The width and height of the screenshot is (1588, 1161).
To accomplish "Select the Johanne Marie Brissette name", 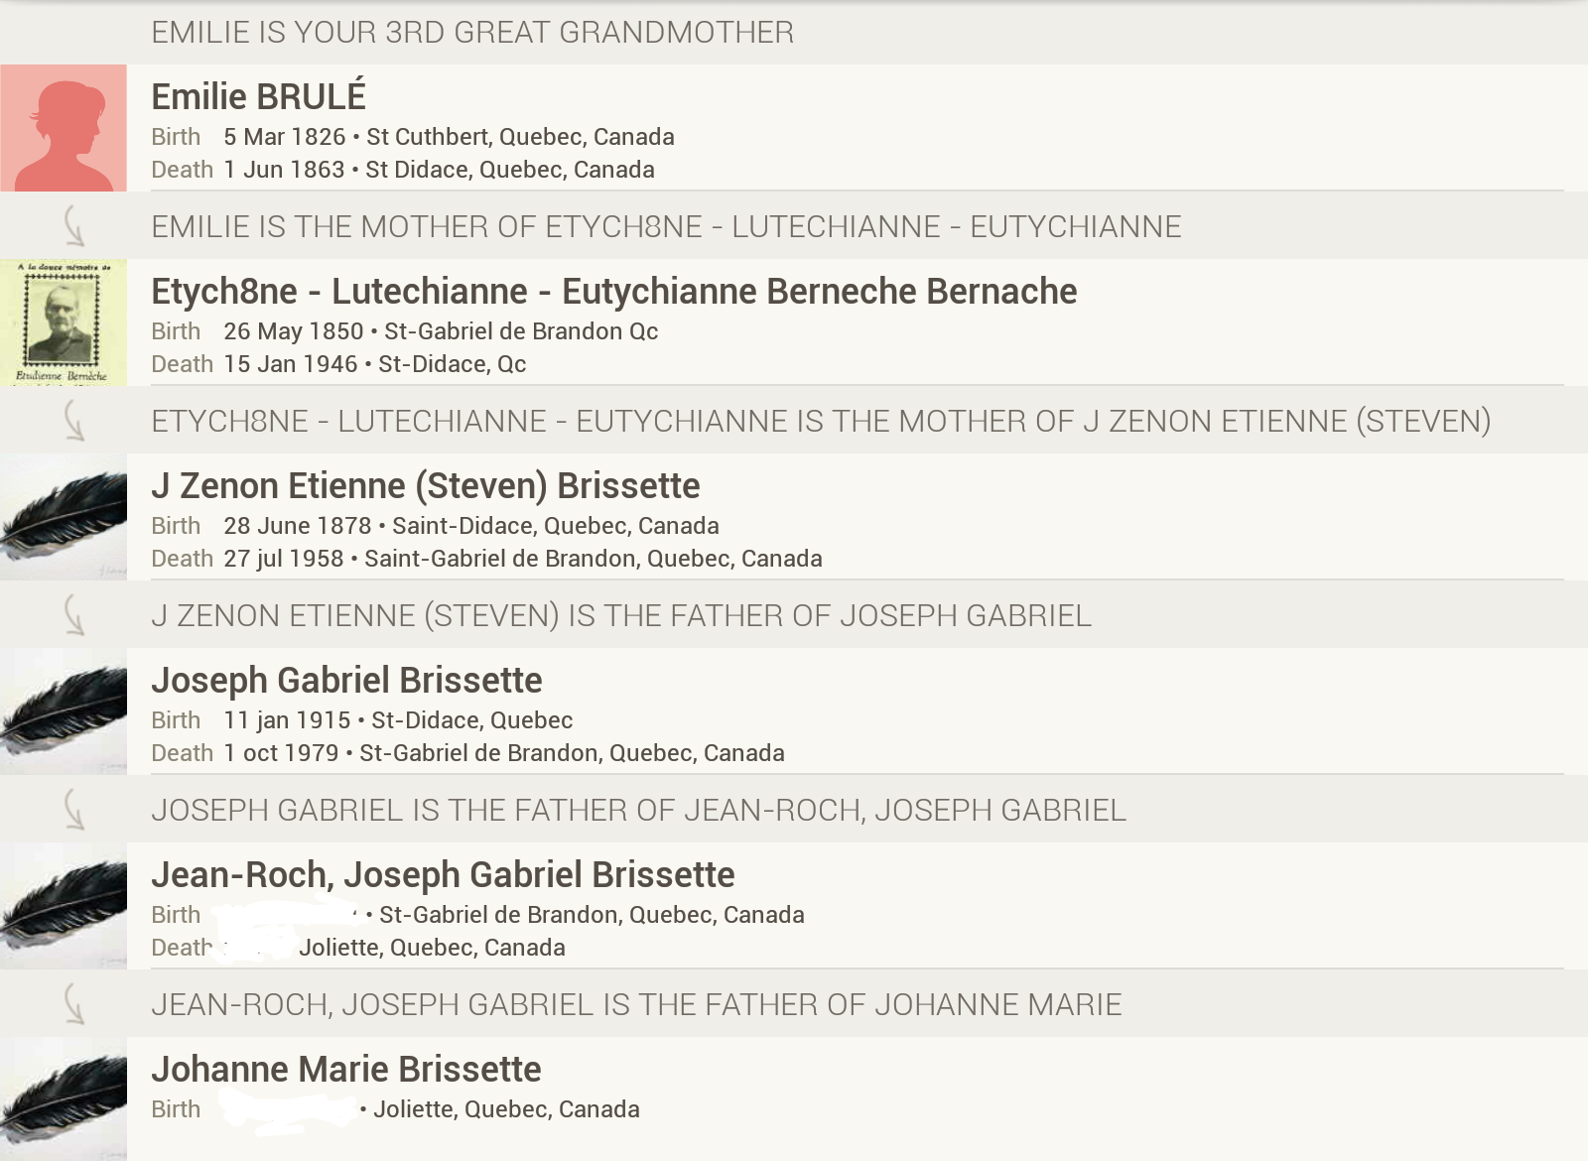I will pos(345,1069).
